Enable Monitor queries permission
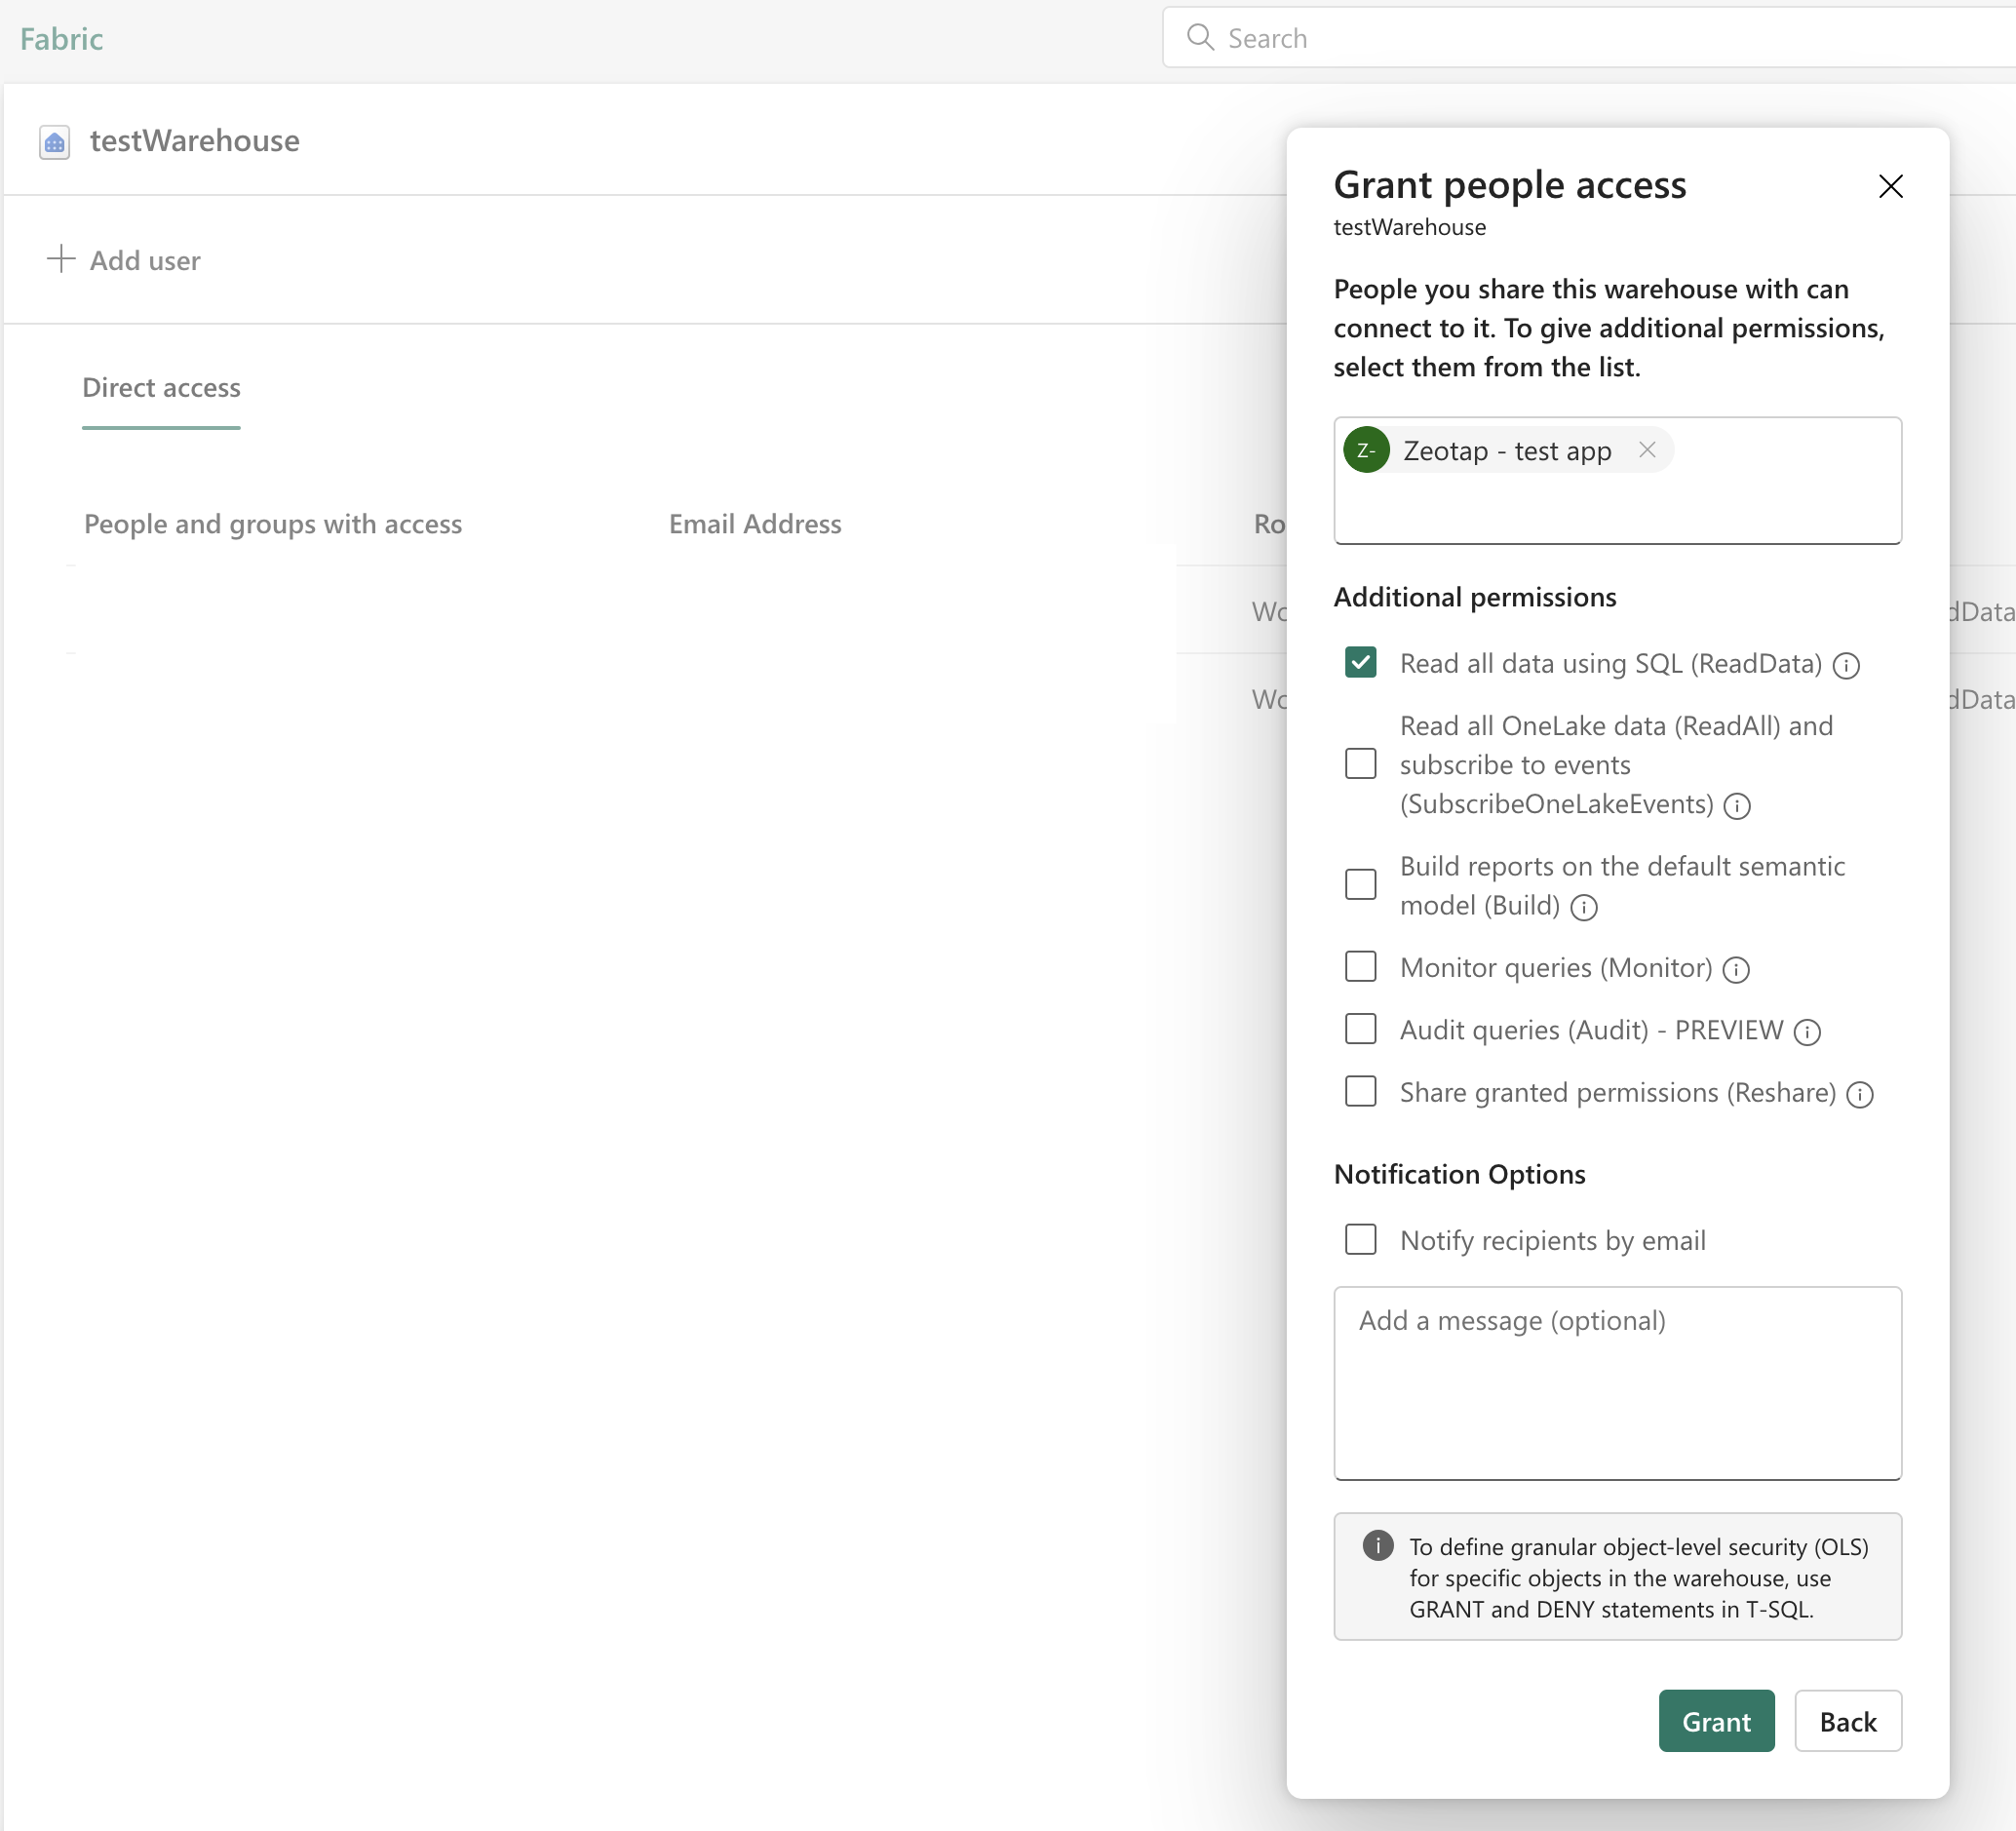Screen dimensions: 2016x1831 click(x=1360, y=966)
